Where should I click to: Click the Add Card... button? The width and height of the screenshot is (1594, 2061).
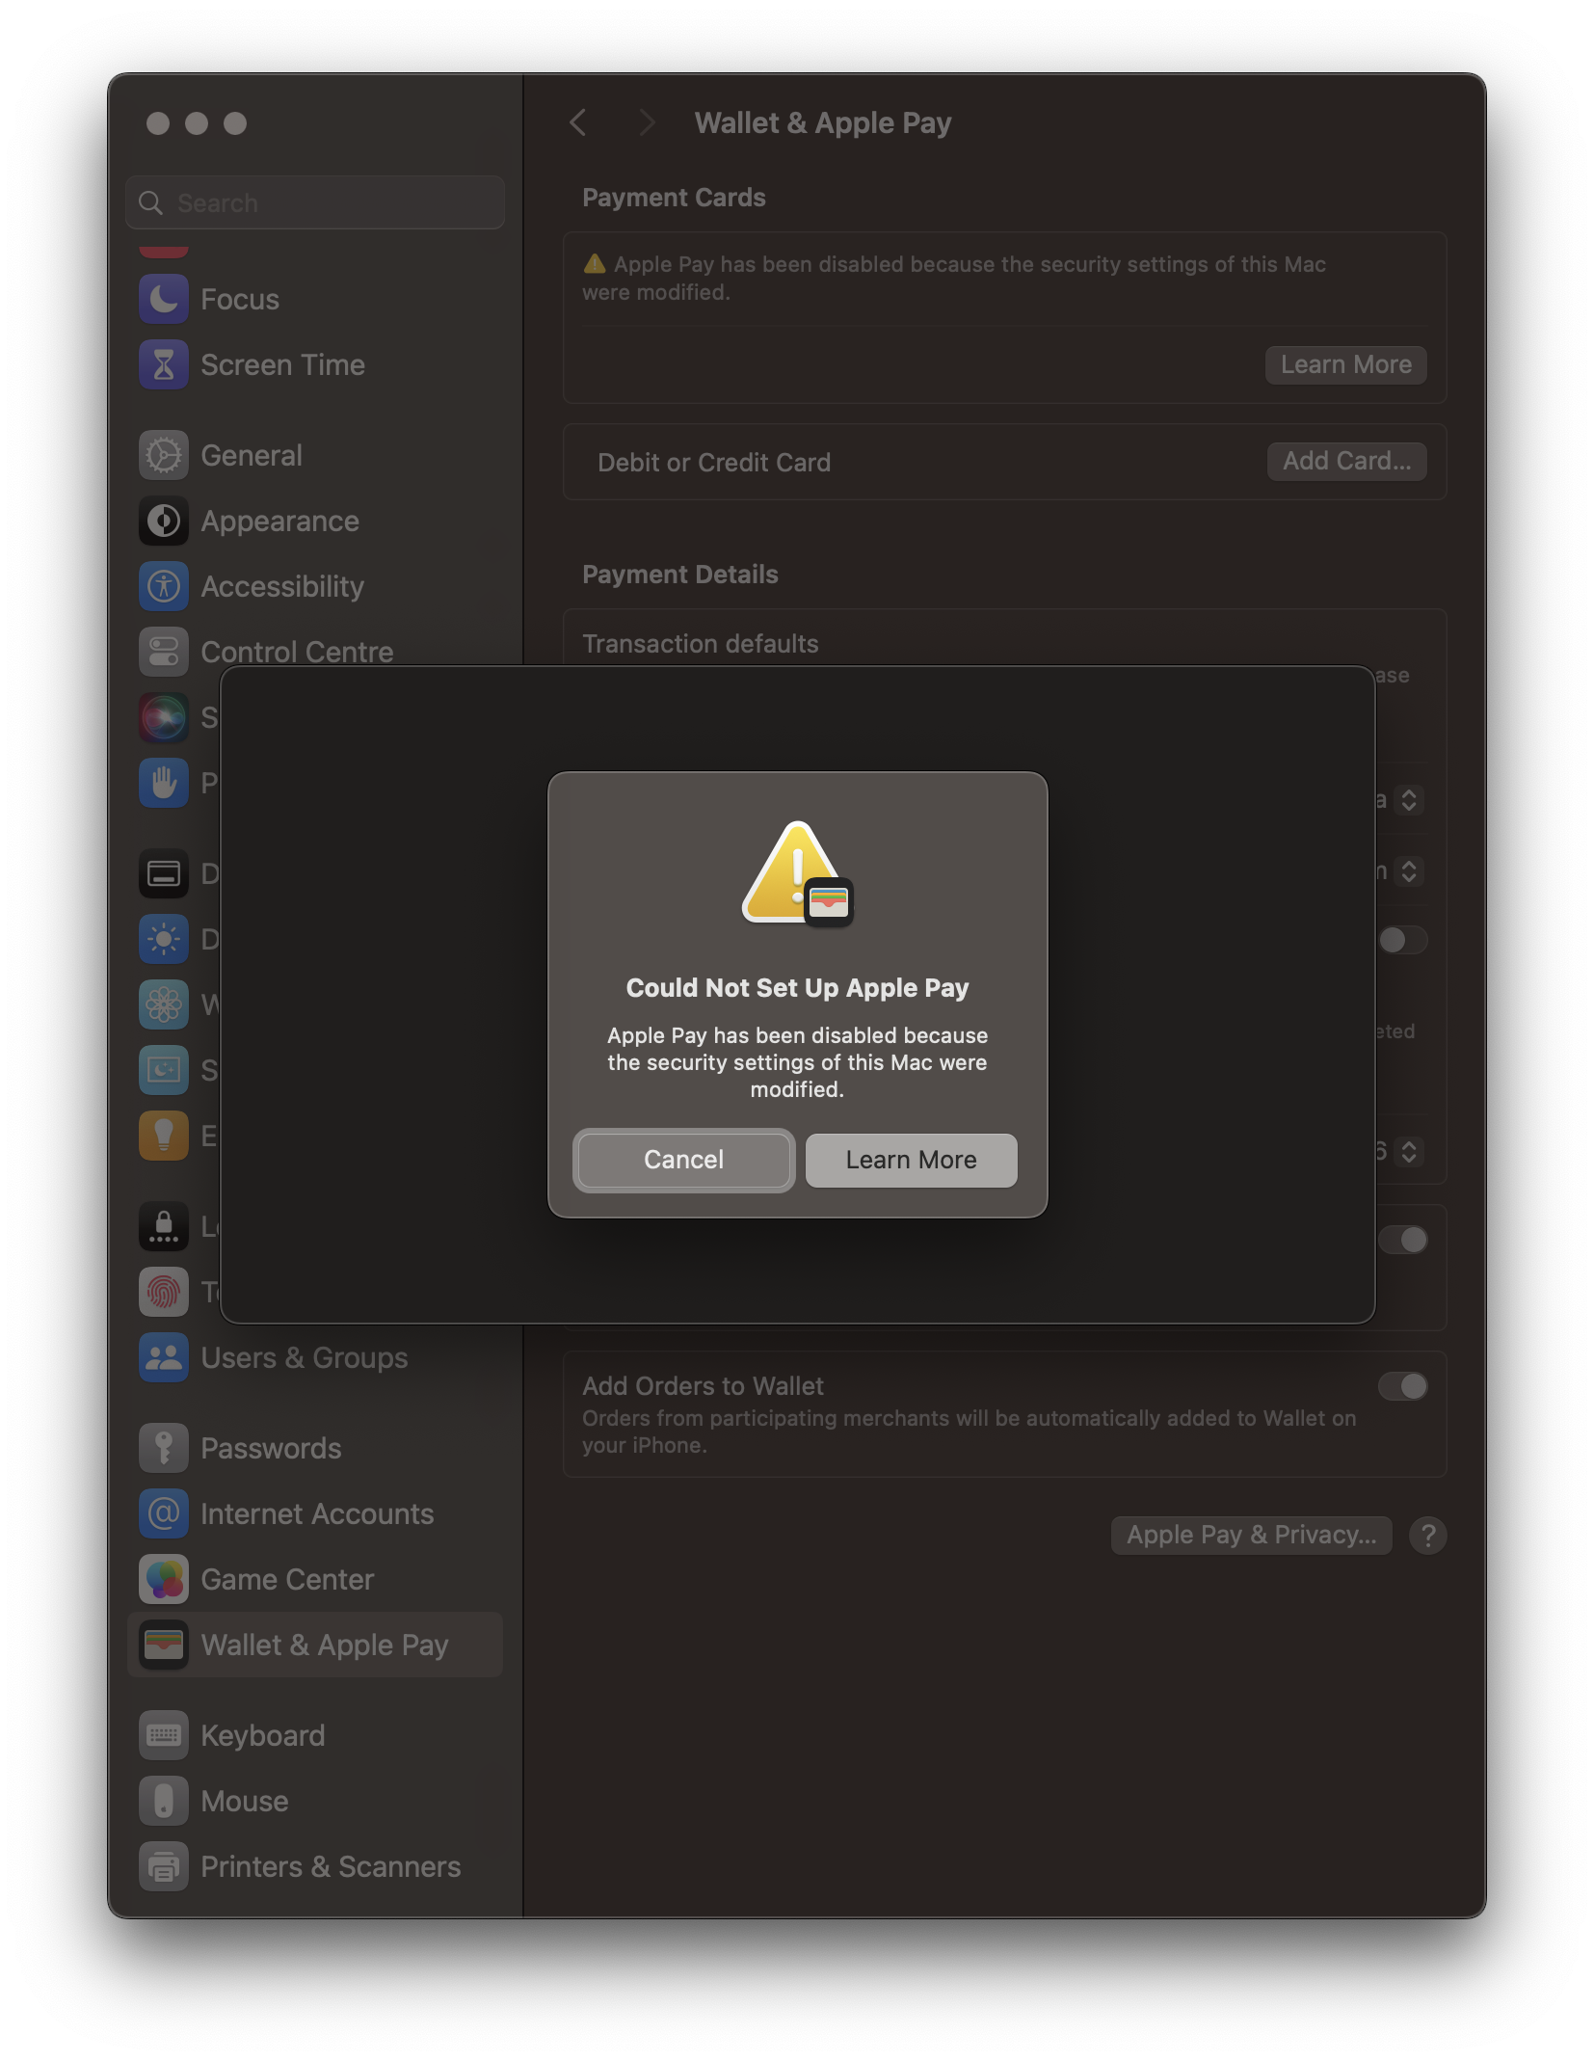click(1347, 461)
